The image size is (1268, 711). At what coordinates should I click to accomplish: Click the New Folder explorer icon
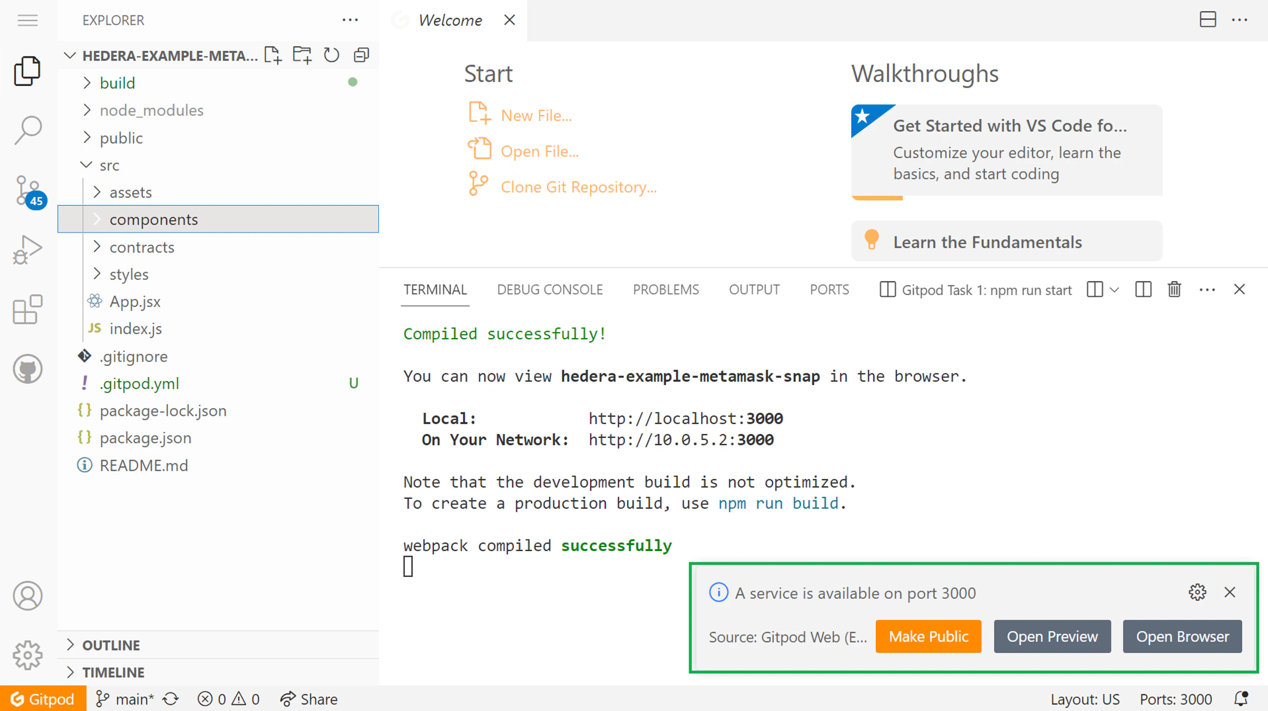[302, 55]
